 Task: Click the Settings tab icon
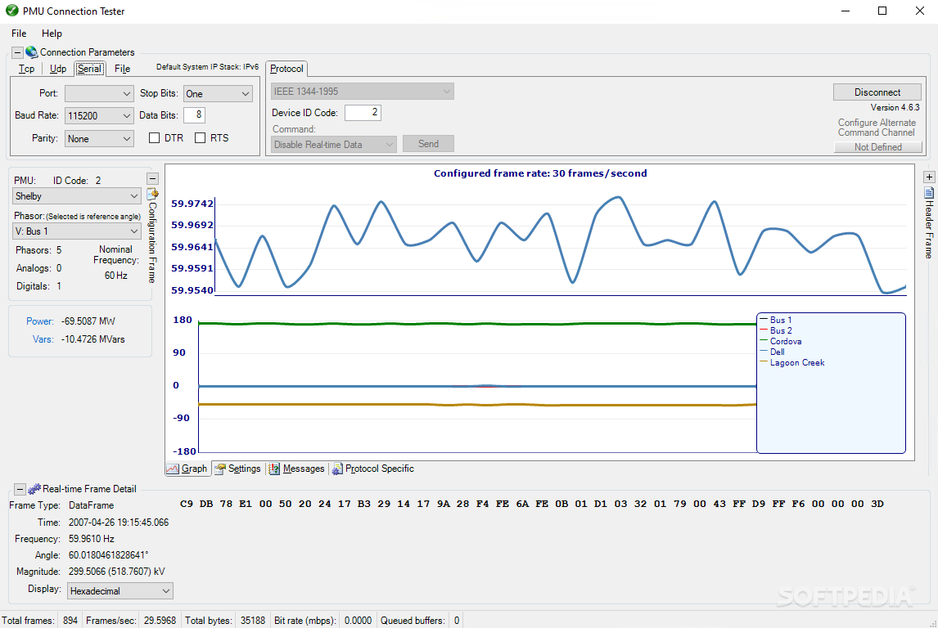[220, 469]
